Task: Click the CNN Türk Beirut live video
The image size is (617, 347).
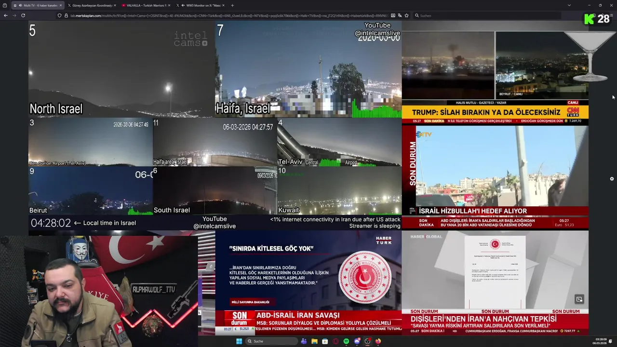Action: point(495,73)
